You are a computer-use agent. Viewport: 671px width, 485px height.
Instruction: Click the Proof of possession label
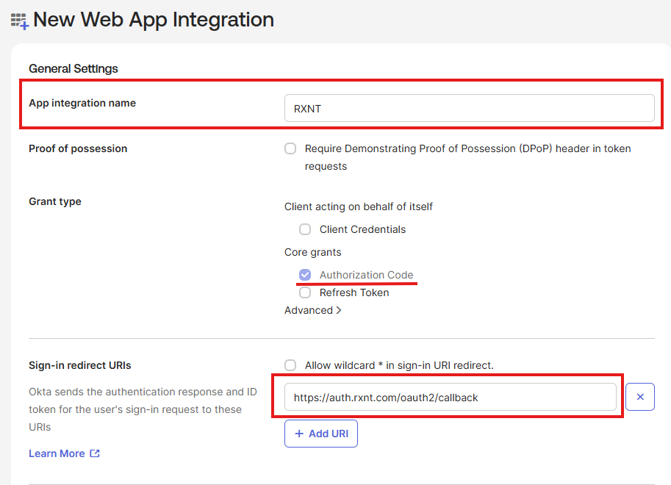(x=78, y=148)
